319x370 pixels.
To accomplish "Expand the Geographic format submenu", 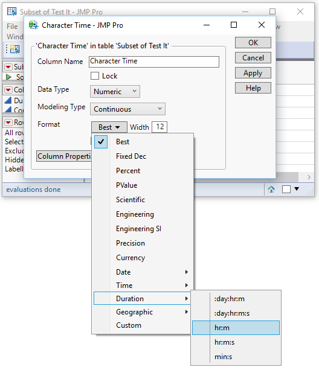I will [x=143, y=312].
